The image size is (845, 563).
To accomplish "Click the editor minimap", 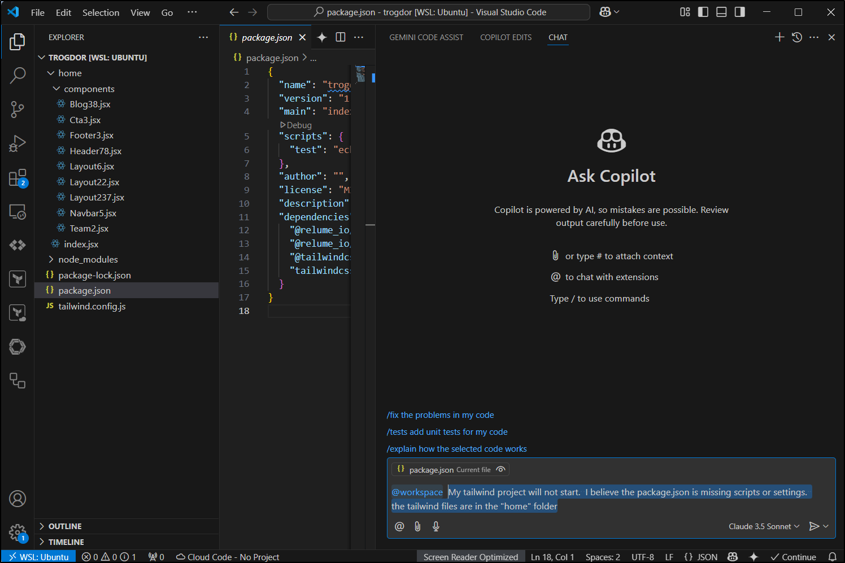I will (x=360, y=74).
